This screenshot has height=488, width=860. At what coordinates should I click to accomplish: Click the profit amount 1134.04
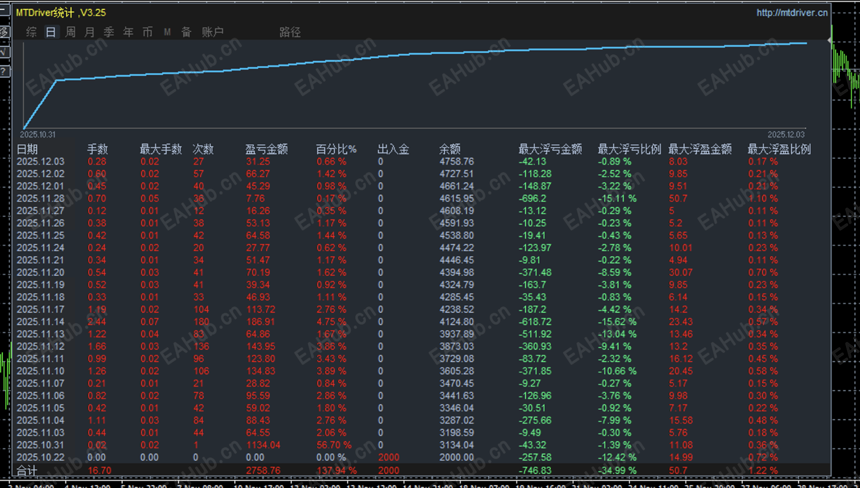coord(263,445)
